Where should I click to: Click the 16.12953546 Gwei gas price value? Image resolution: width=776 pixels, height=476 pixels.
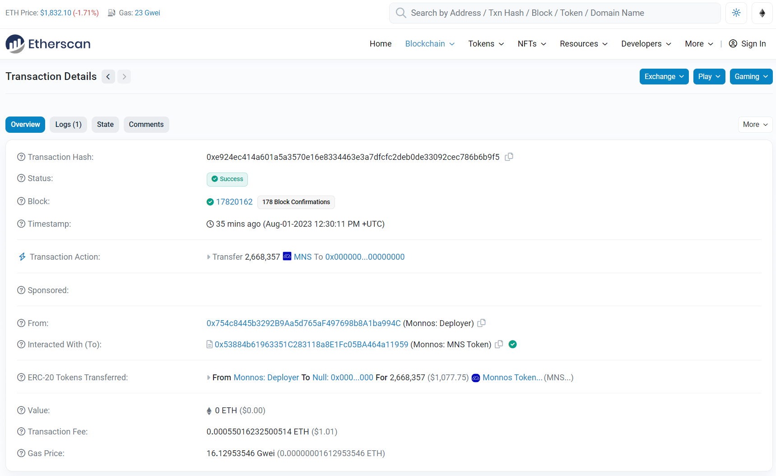tap(241, 453)
